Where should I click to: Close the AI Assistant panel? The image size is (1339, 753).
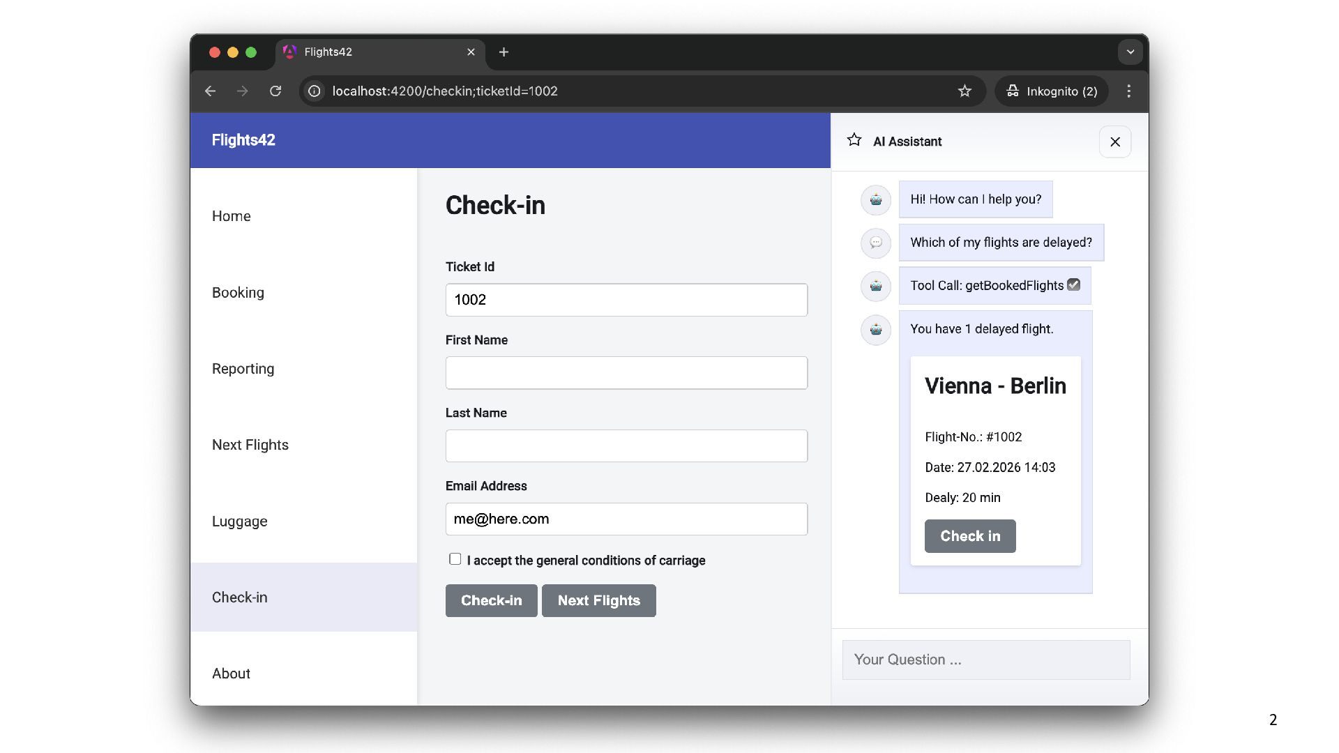[1114, 142]
